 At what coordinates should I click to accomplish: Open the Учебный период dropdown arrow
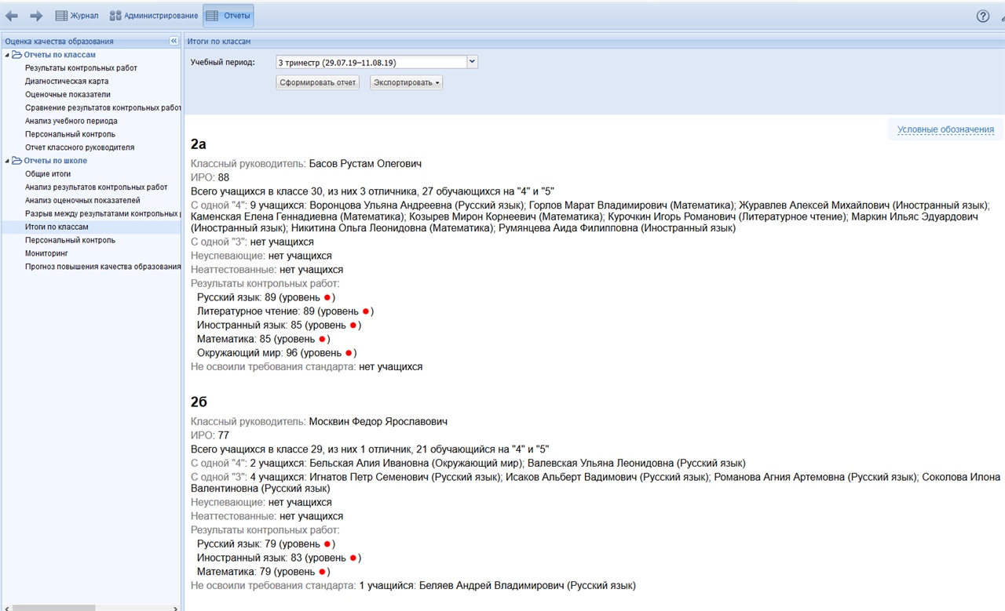472,61
